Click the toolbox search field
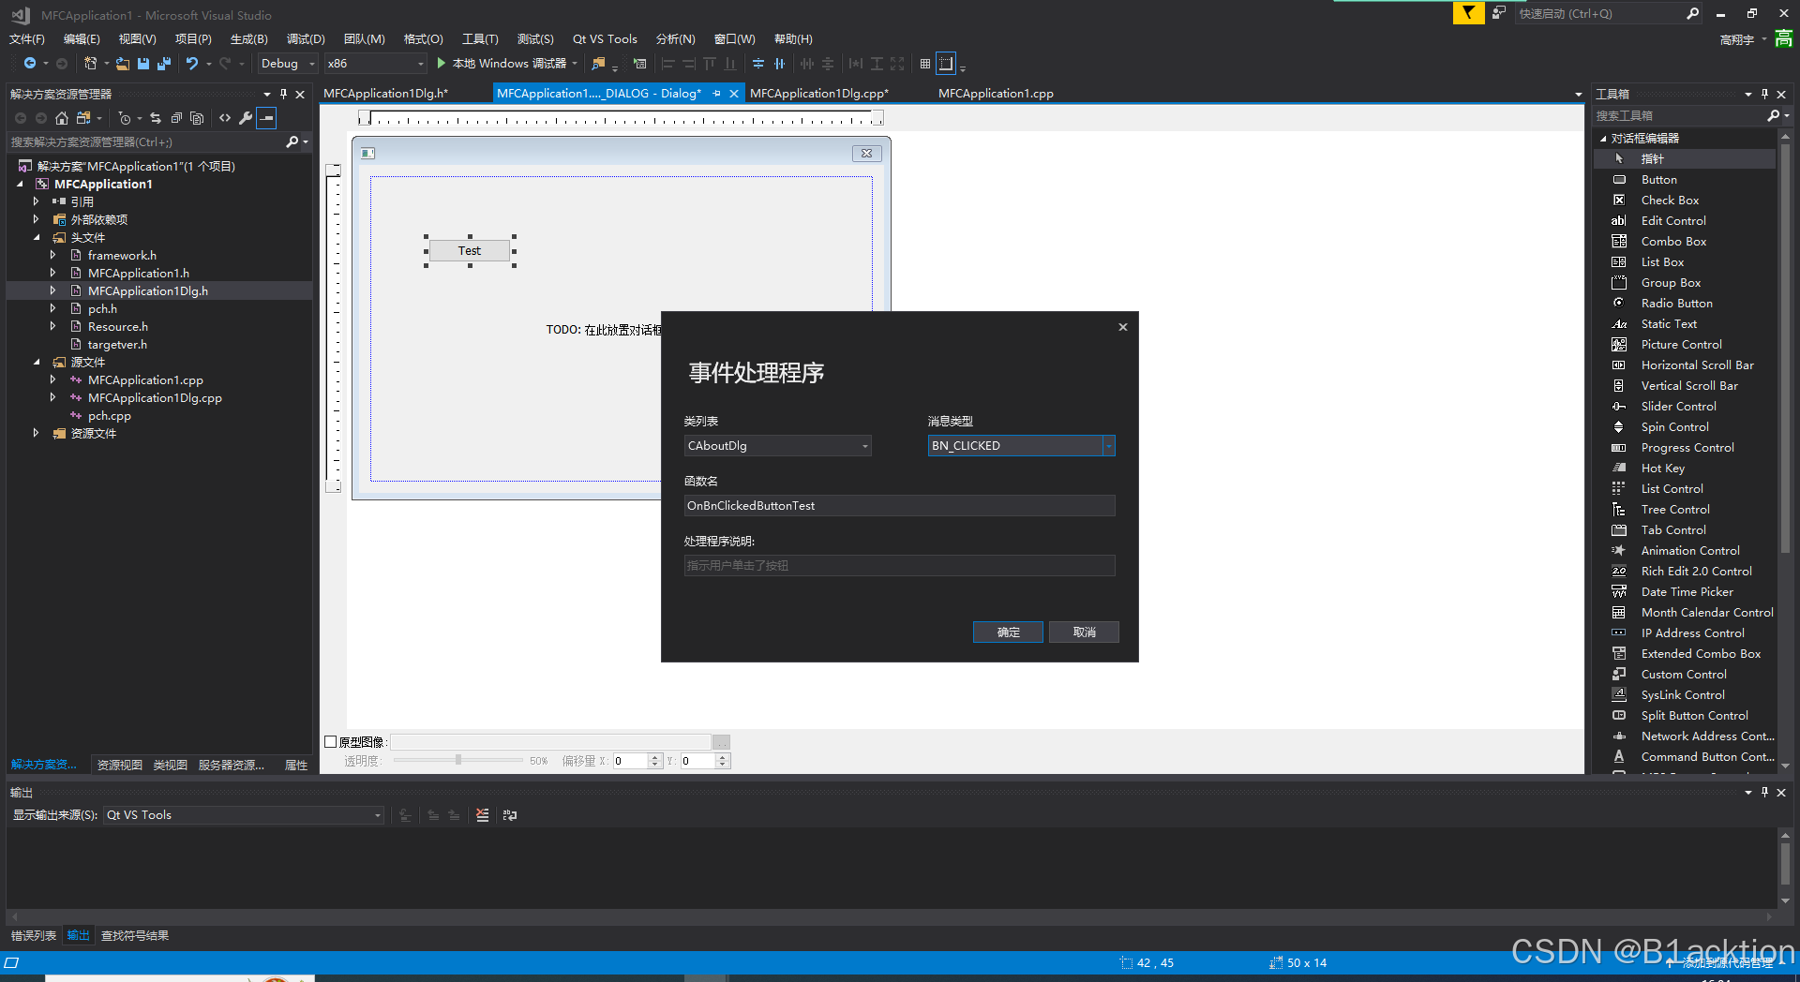The height and width of the screenshot is (982, 1800). click(1678, 116)
